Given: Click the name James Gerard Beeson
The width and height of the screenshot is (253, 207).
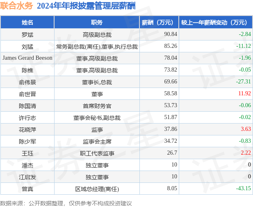Looking at the screenshot, I should 27,58.
